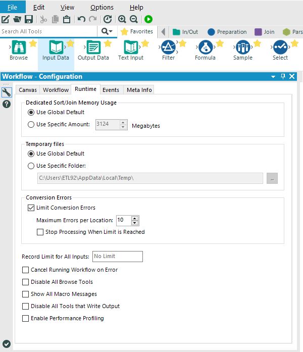Copy selection using the toolbar copy icon
The height and width of the screenshot is (352, 303).
pos(55,19)
